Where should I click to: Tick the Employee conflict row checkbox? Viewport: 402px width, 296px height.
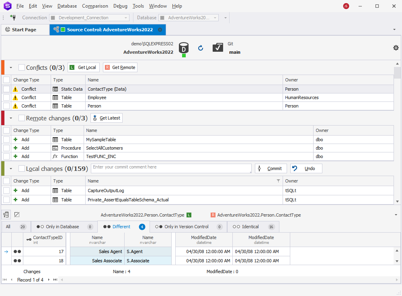(x=6, y=97)
